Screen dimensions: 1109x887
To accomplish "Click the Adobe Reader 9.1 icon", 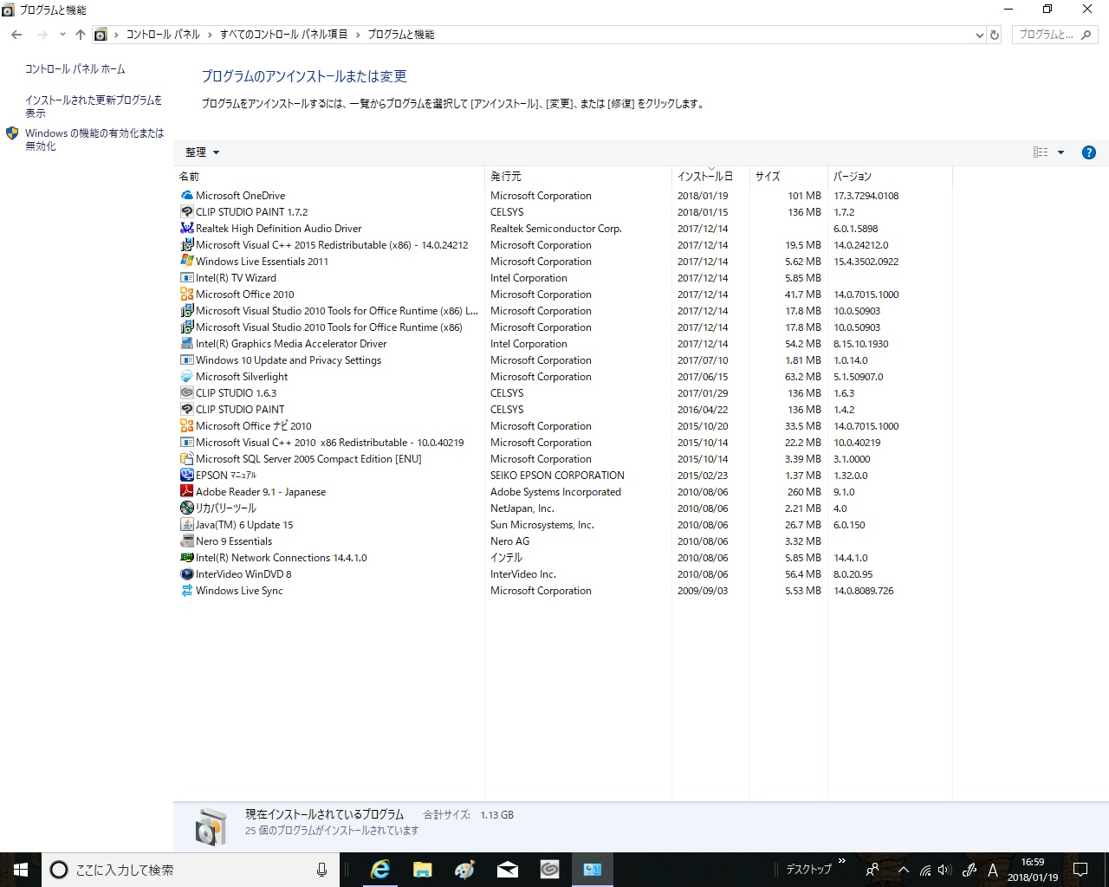I will (186, 492).
